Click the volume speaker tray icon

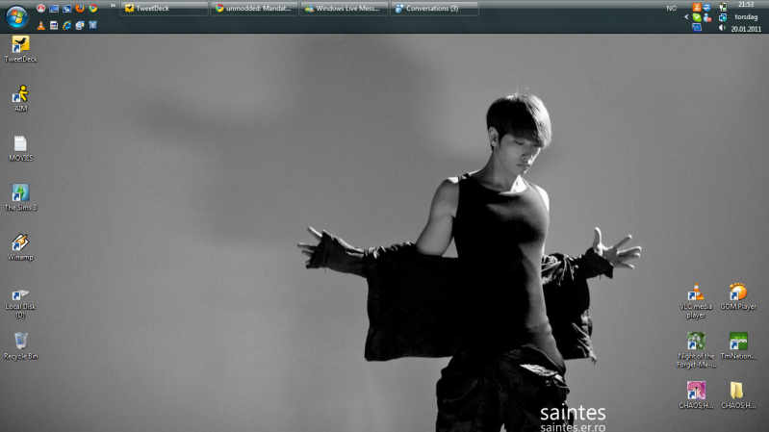pos(722,28)
